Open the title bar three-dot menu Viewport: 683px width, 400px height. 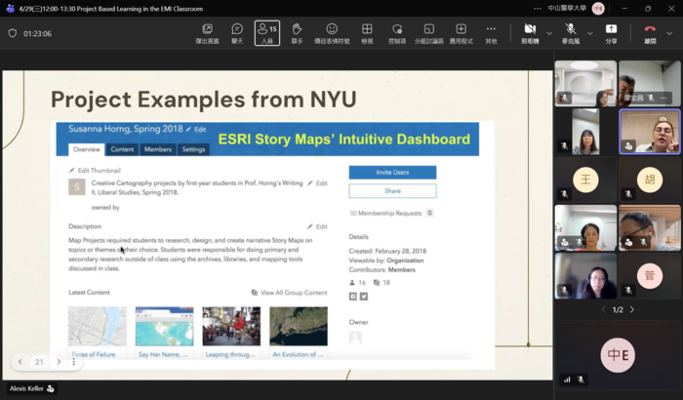[537, 8]
